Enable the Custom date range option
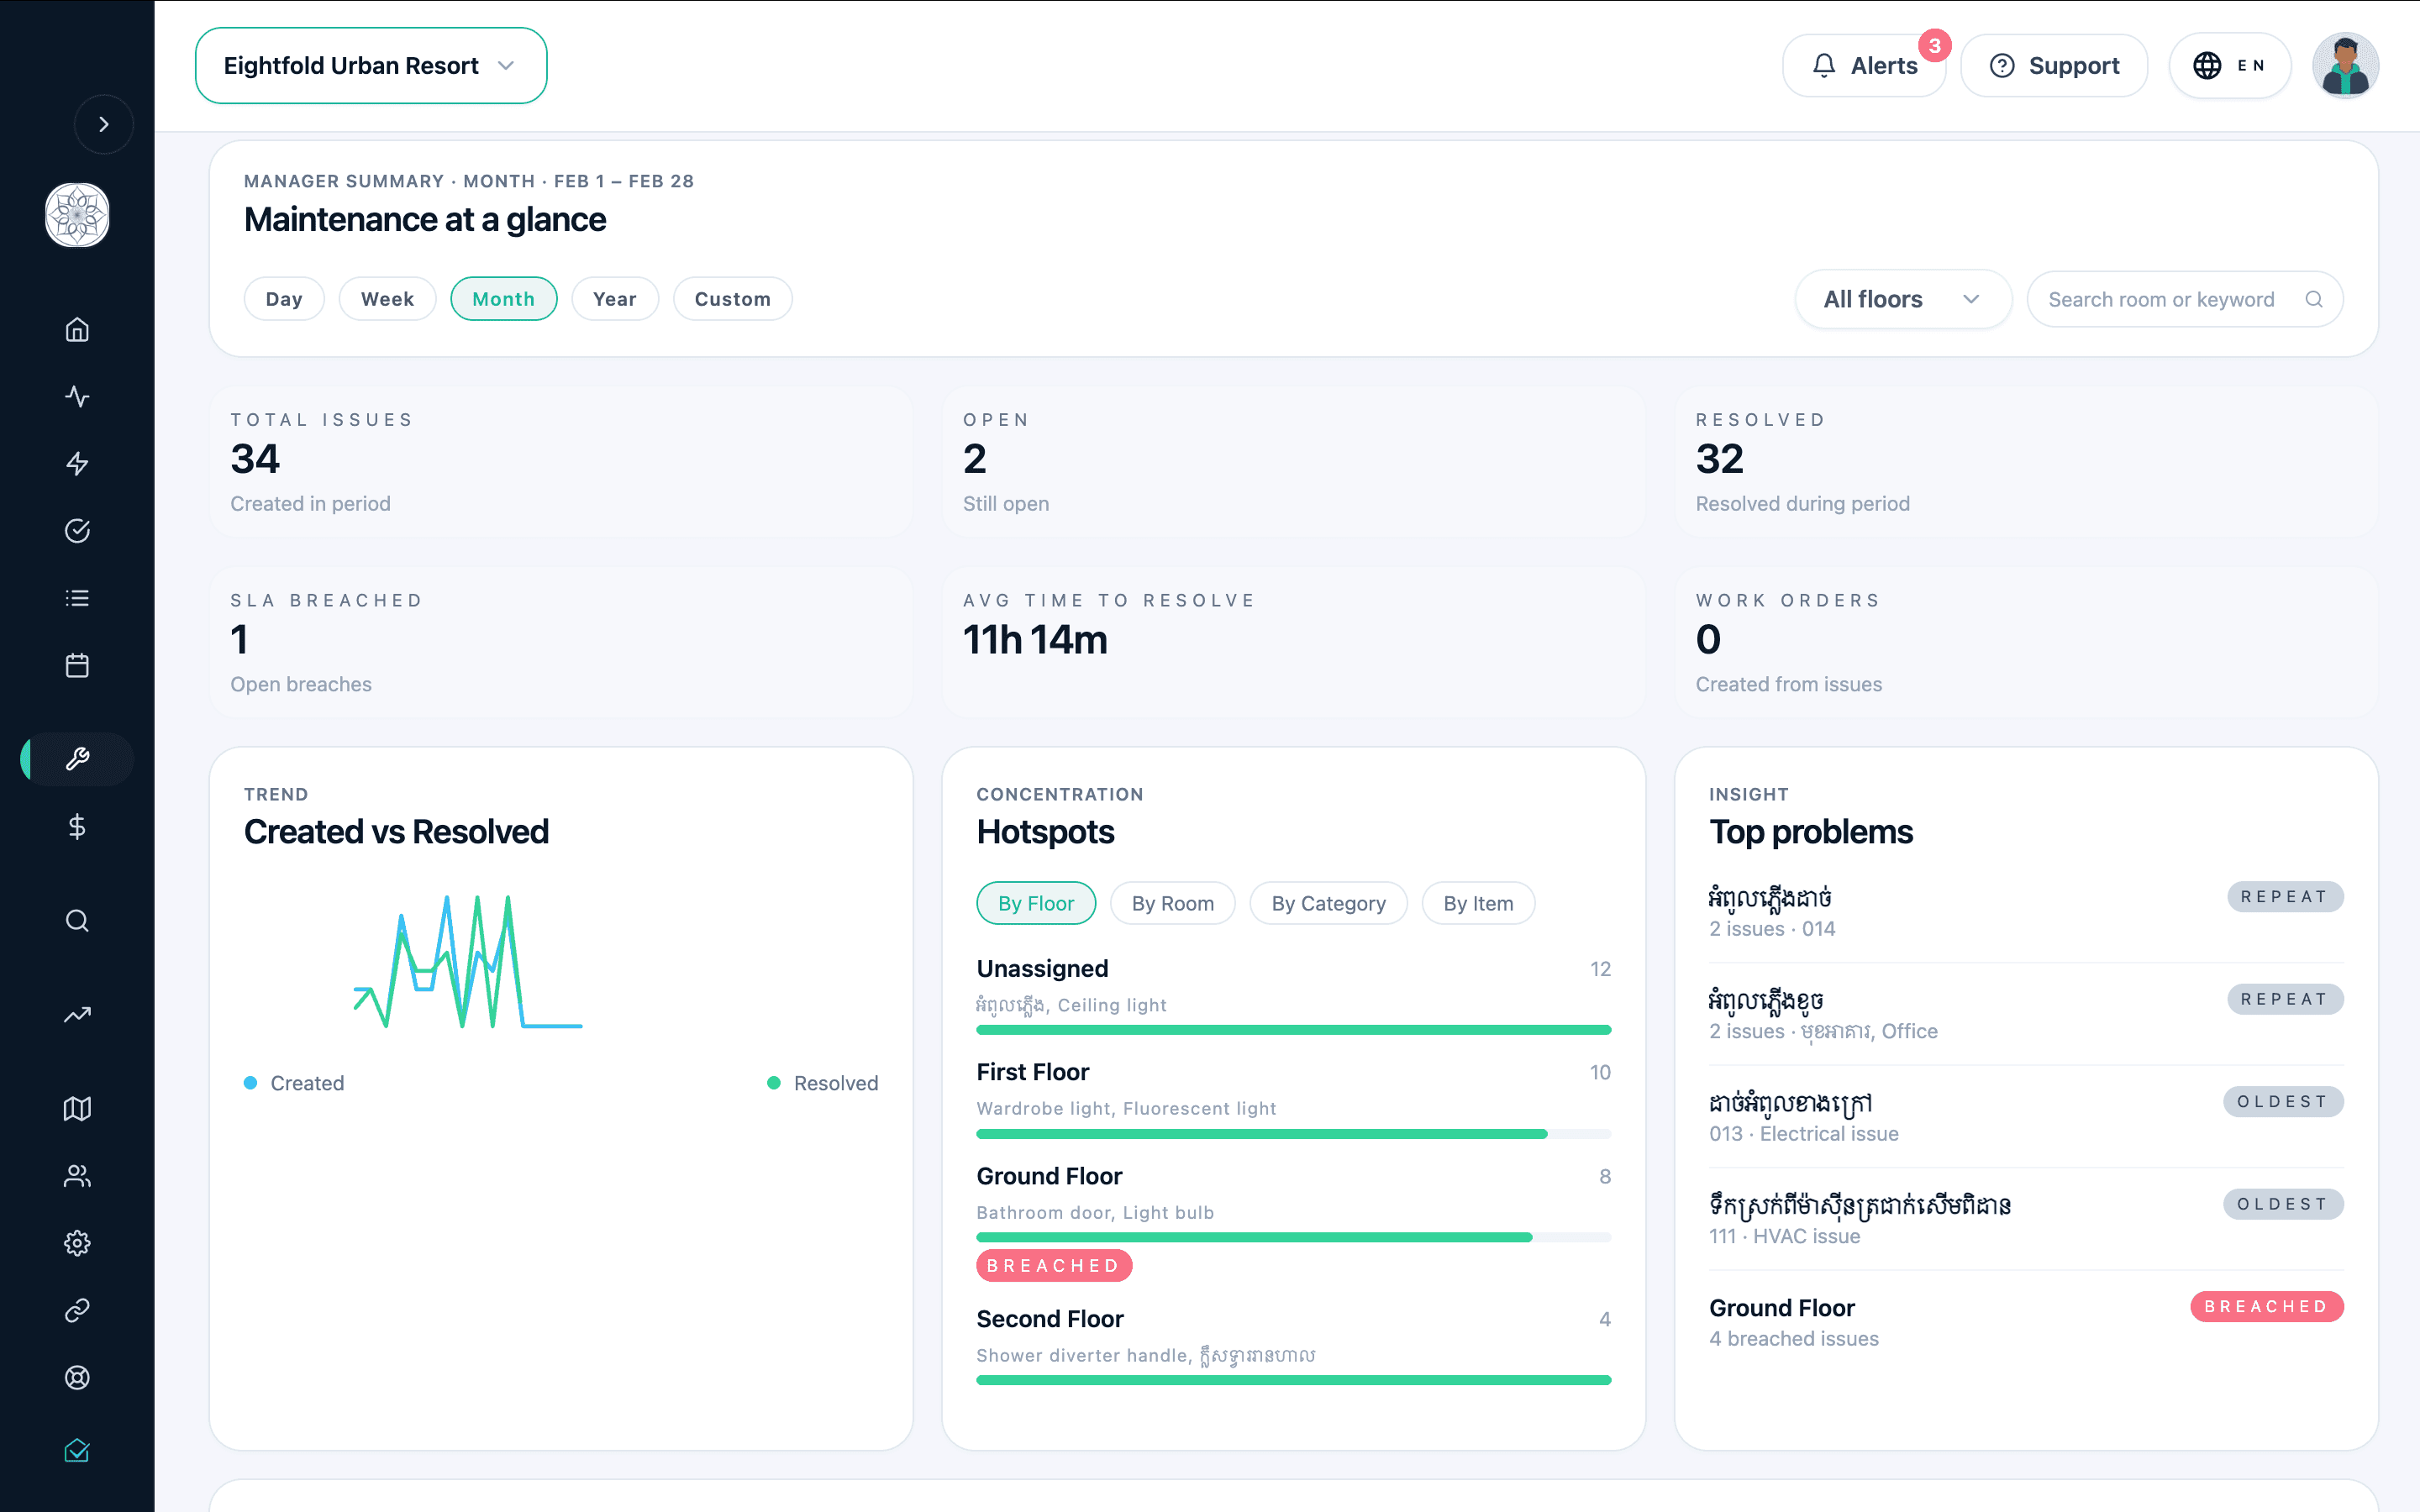This screenshot has width=2420, height=1512. click(732, 298)
